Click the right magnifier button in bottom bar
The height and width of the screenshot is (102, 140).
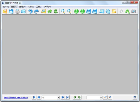coord(110,98)
